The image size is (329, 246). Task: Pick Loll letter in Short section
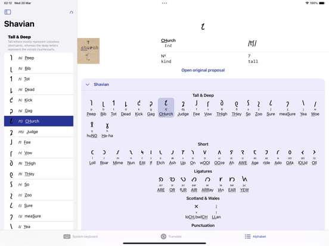pos(92,157)
